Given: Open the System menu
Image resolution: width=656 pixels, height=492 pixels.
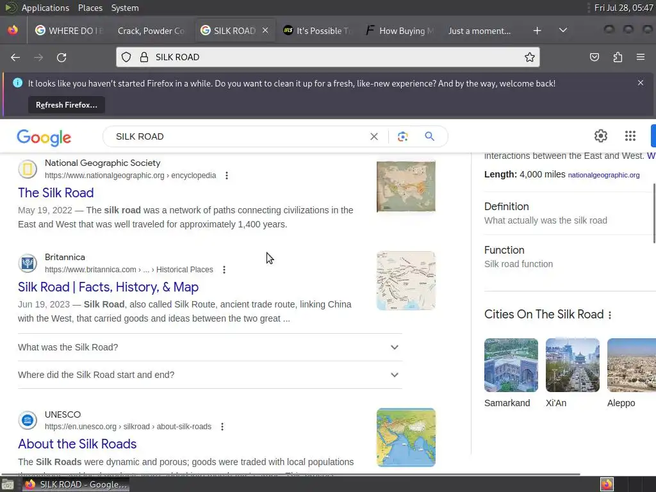Looking at the screenshot, I should (x=125, y=8).
